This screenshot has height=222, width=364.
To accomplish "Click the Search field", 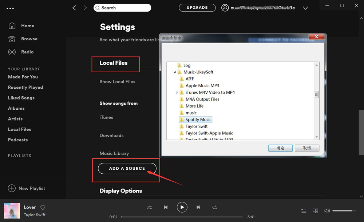I will coord(122,8).
